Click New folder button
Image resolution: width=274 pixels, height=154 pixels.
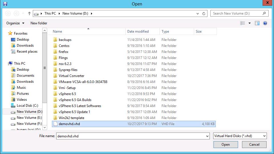39,23
